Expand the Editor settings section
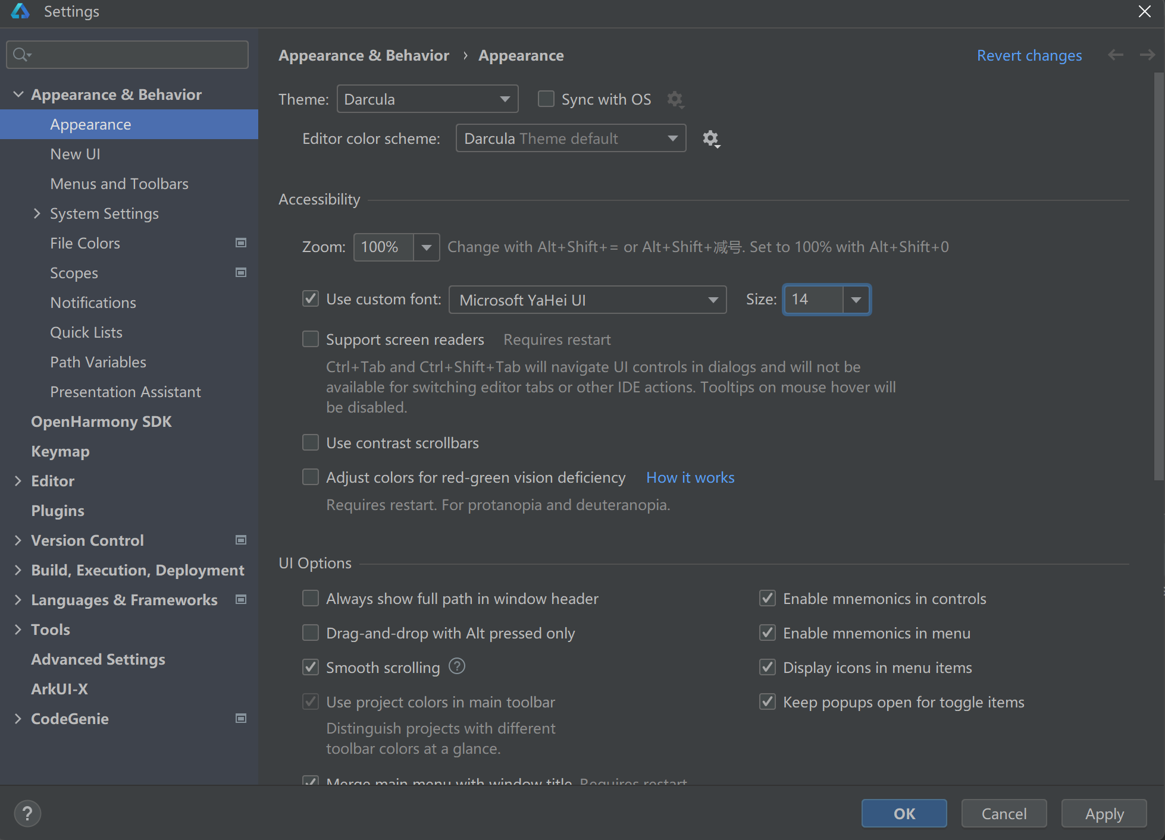 18,481
